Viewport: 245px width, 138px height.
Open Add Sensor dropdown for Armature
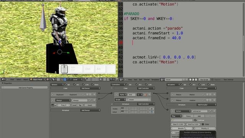point(90,110)
